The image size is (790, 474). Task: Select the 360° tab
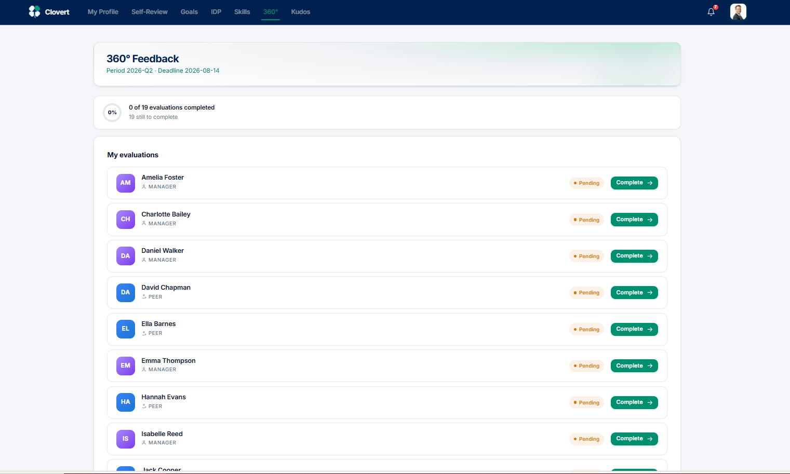pyautogui.click(x=271, y=12)
